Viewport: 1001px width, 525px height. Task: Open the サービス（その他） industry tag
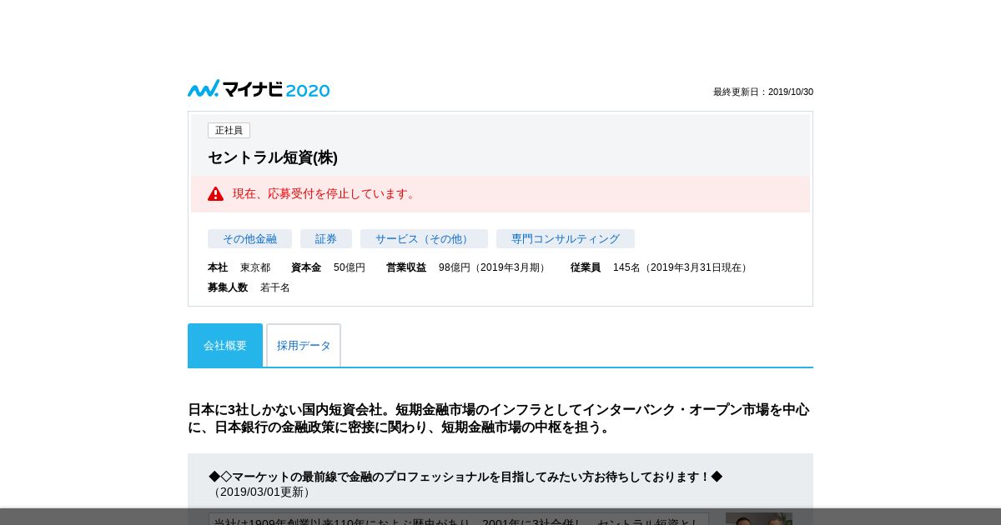click(424, 239)
